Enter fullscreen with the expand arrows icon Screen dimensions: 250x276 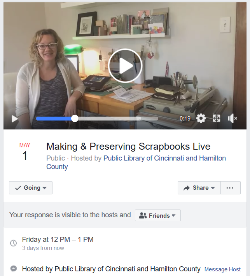[217, 118]
